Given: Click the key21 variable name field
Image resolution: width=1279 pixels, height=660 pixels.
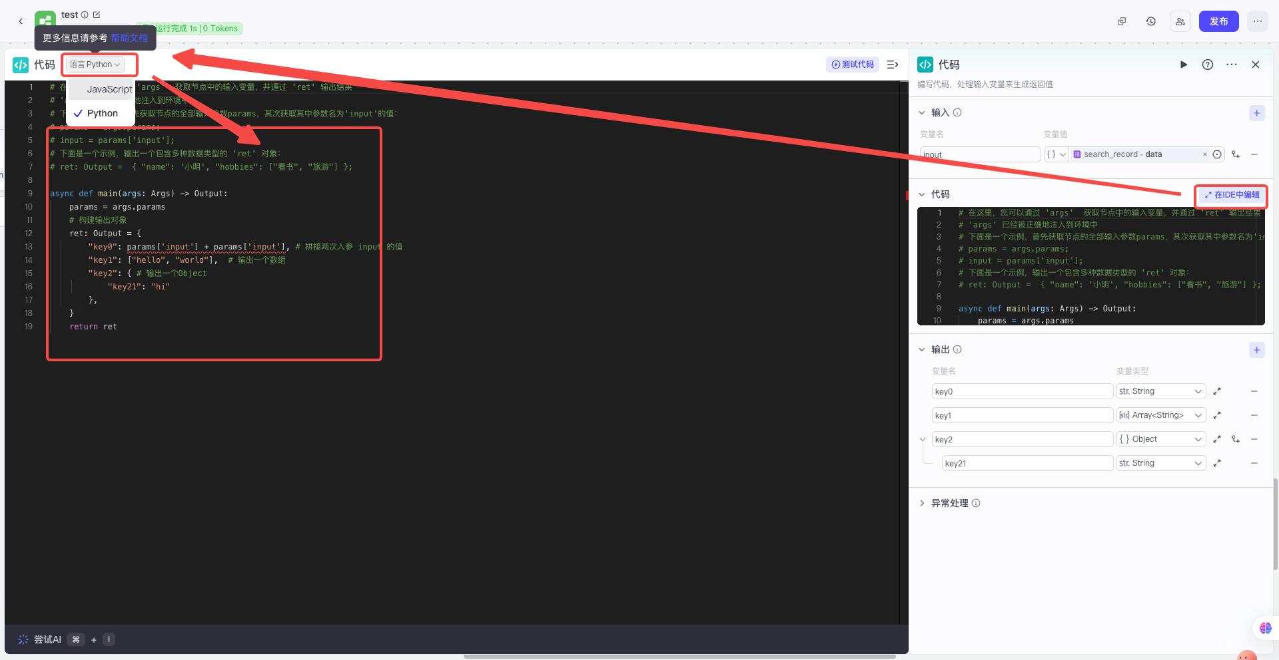Looking at the screenshot, I should [1027, 463].
